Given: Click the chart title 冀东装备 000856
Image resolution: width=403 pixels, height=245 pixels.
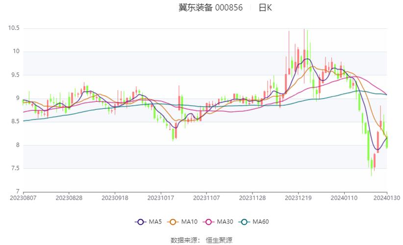Looking at the screenshot, I should click(x=210, y=7).
